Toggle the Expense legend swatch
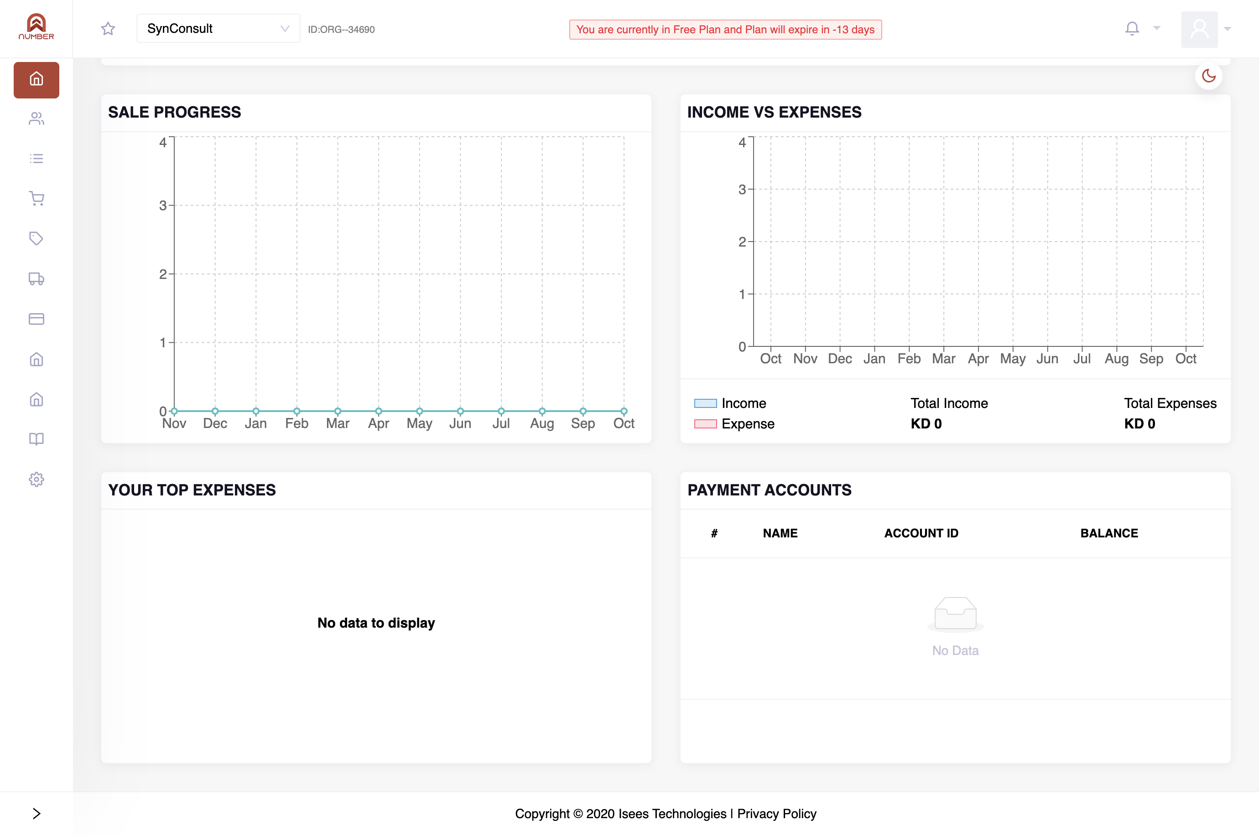 pos(705,424)
